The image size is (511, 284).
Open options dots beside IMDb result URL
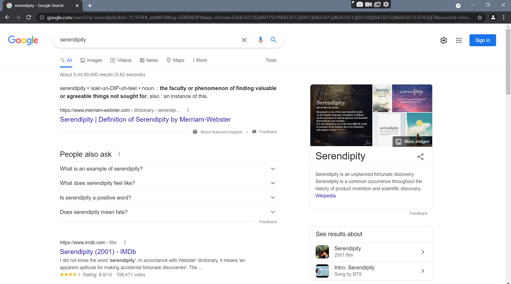(x=125, y=242)
